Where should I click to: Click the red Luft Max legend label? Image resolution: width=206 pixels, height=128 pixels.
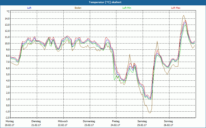176,8
